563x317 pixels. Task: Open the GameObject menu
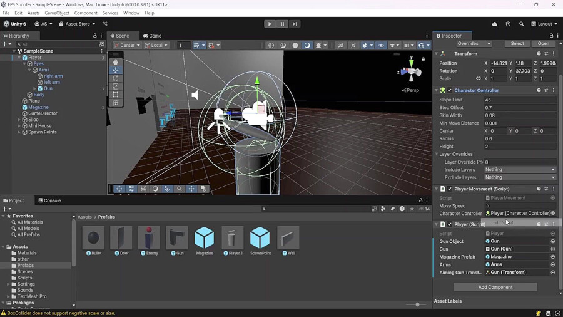57,13
